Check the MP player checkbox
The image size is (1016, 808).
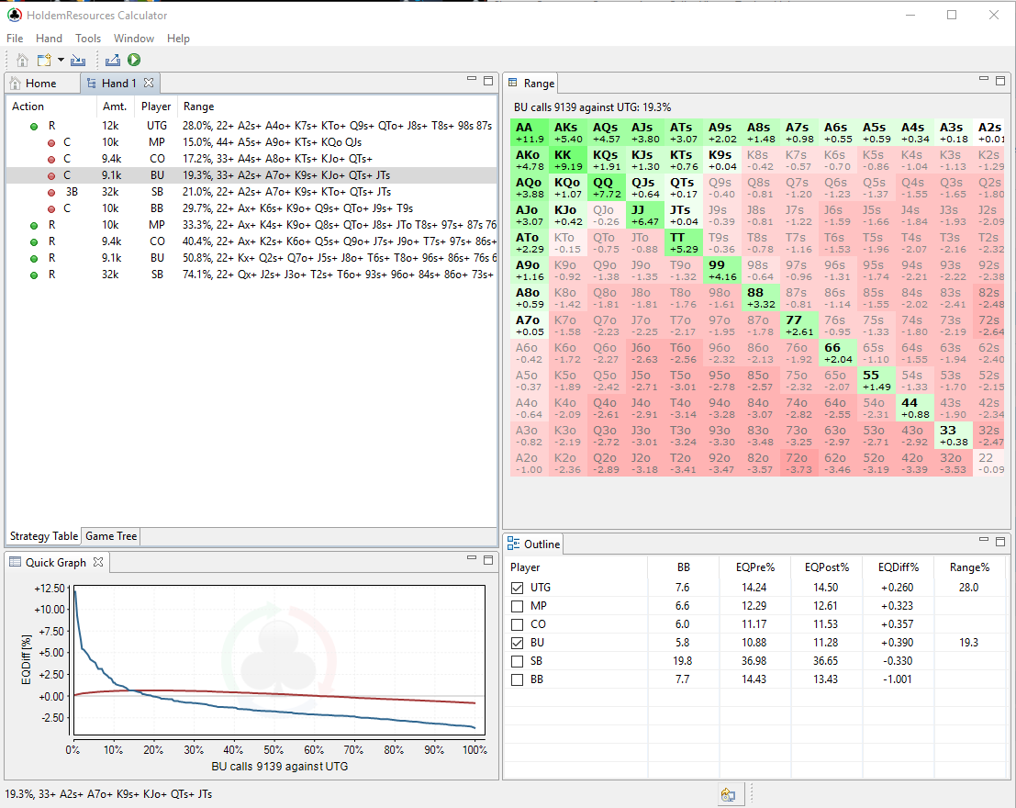(x=517, y=606)
